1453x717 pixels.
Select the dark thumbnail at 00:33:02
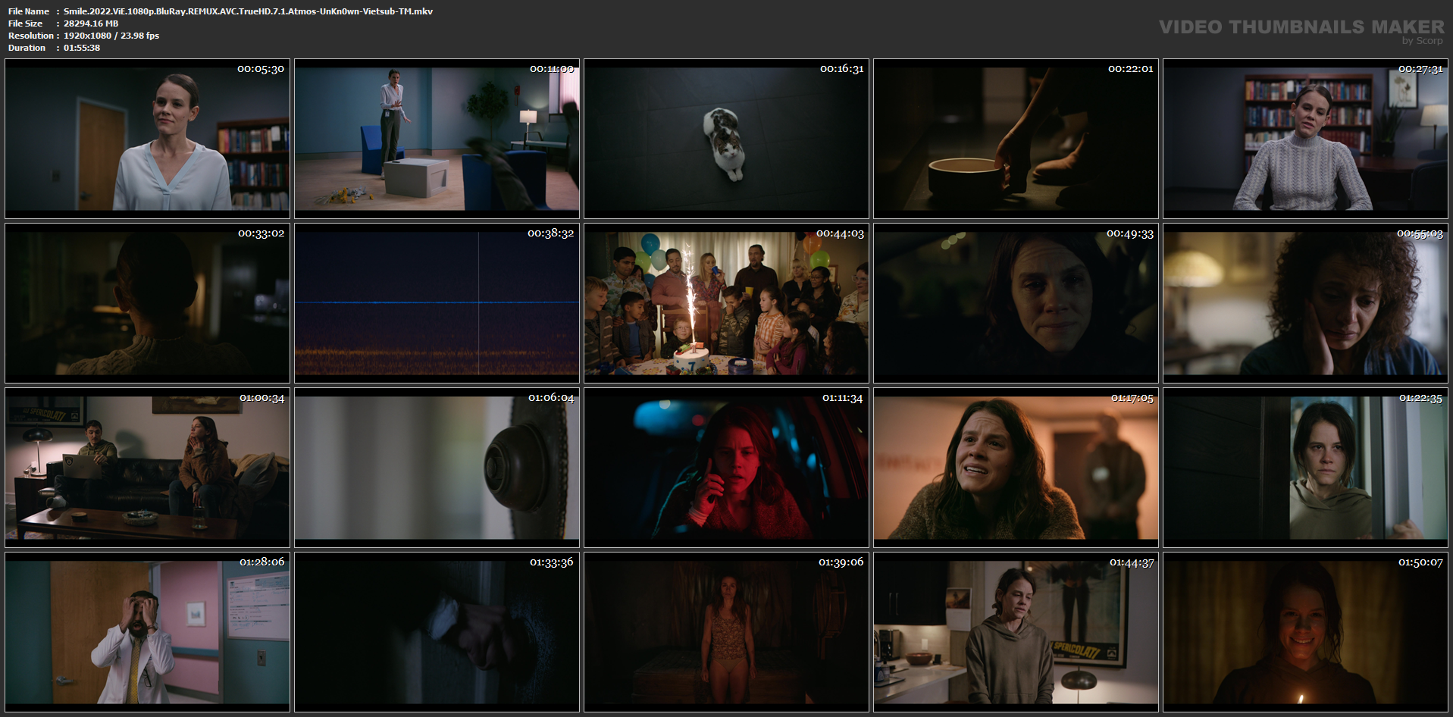point(147,303)
